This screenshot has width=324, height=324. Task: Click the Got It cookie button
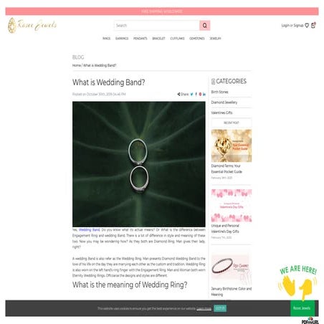click(x=220, y=308)
